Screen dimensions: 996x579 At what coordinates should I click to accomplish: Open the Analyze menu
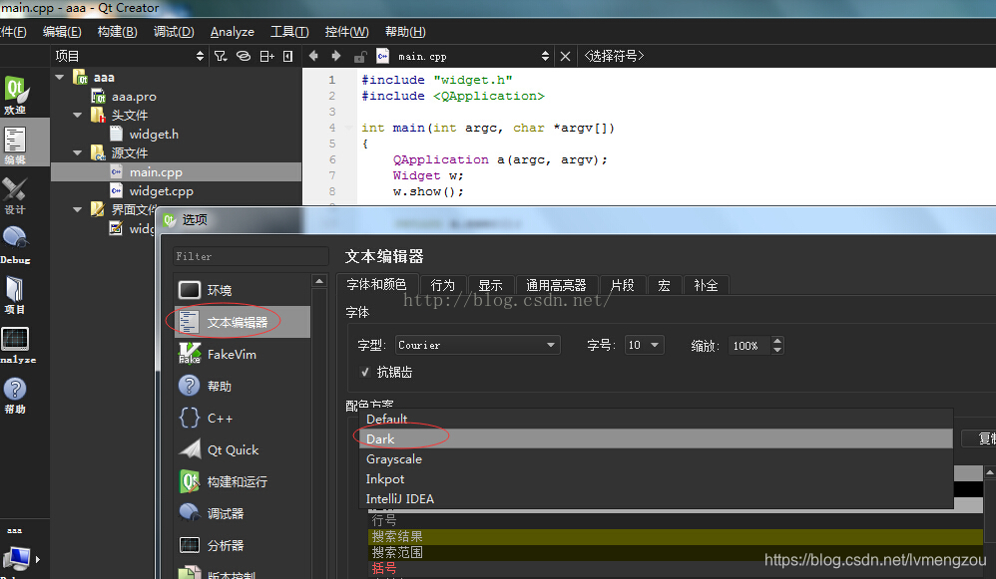click(x=233, y=32)
